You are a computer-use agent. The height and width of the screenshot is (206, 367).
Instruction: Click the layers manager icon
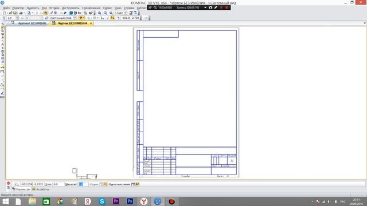(46, 18)
